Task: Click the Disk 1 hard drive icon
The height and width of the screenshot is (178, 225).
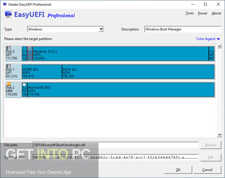Action: (8, 66)
